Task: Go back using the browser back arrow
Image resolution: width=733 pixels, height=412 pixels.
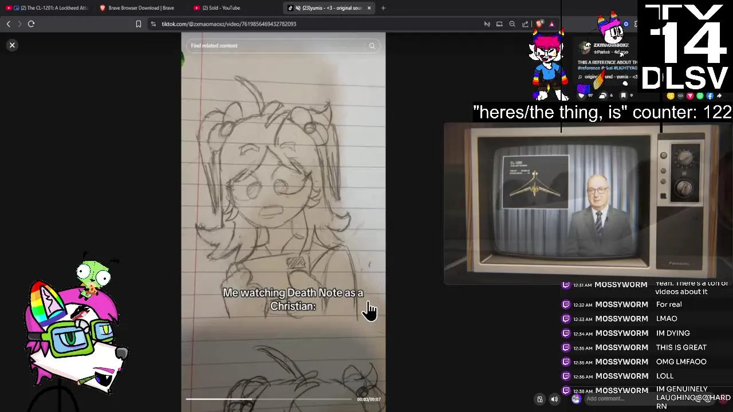Action: click(x=8, y=24)
